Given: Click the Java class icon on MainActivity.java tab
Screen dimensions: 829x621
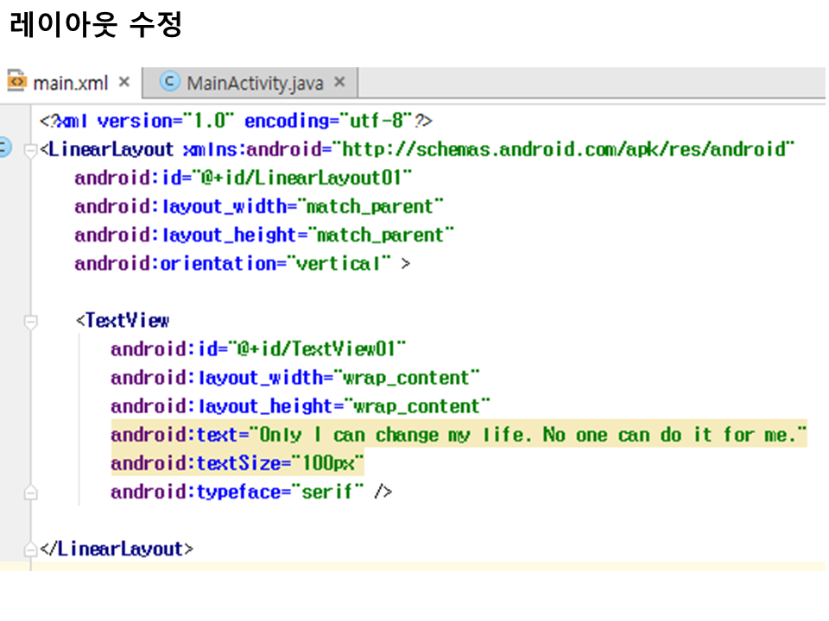Looking at the screenshot, I should [171, 82].
